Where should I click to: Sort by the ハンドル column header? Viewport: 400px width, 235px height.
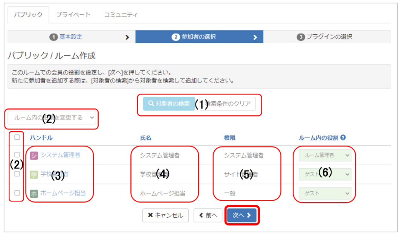coord(41,138)
